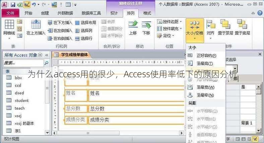Click 在上方插入 insert above button
Viewport: 264px width, 143px height.
[x=36, y=27]
